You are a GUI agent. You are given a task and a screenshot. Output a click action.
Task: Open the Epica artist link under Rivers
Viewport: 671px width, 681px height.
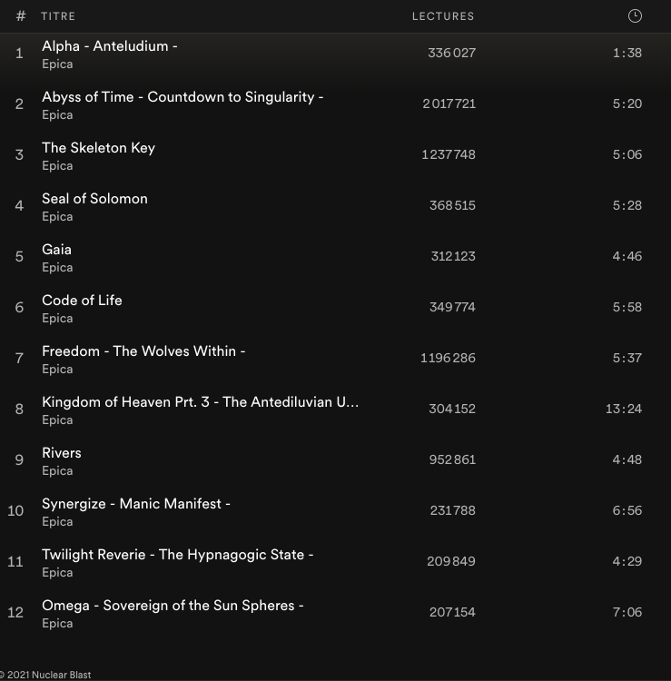(x=57, y=471)
